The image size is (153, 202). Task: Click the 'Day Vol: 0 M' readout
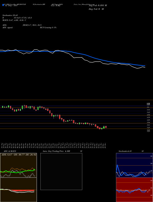(x=96, y=9)
